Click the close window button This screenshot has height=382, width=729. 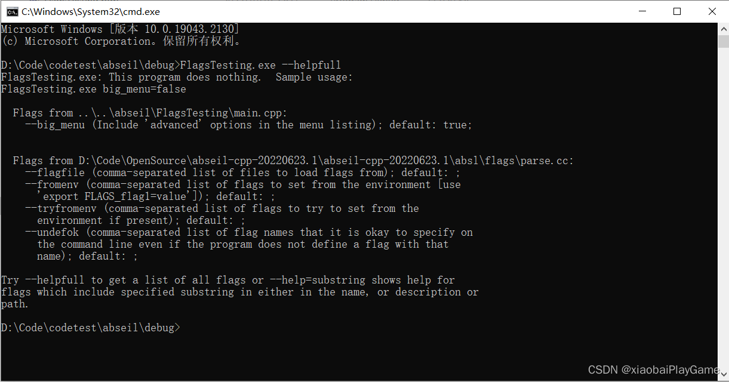tap(712, 11)
